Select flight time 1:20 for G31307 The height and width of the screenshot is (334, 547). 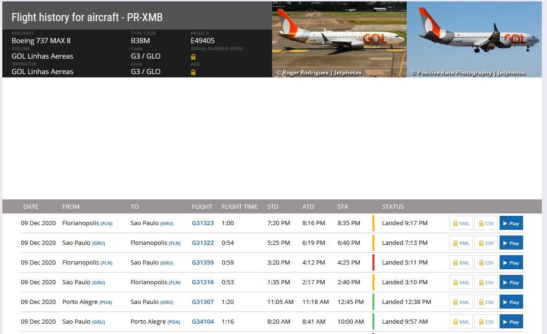click(x=228, y=302)
